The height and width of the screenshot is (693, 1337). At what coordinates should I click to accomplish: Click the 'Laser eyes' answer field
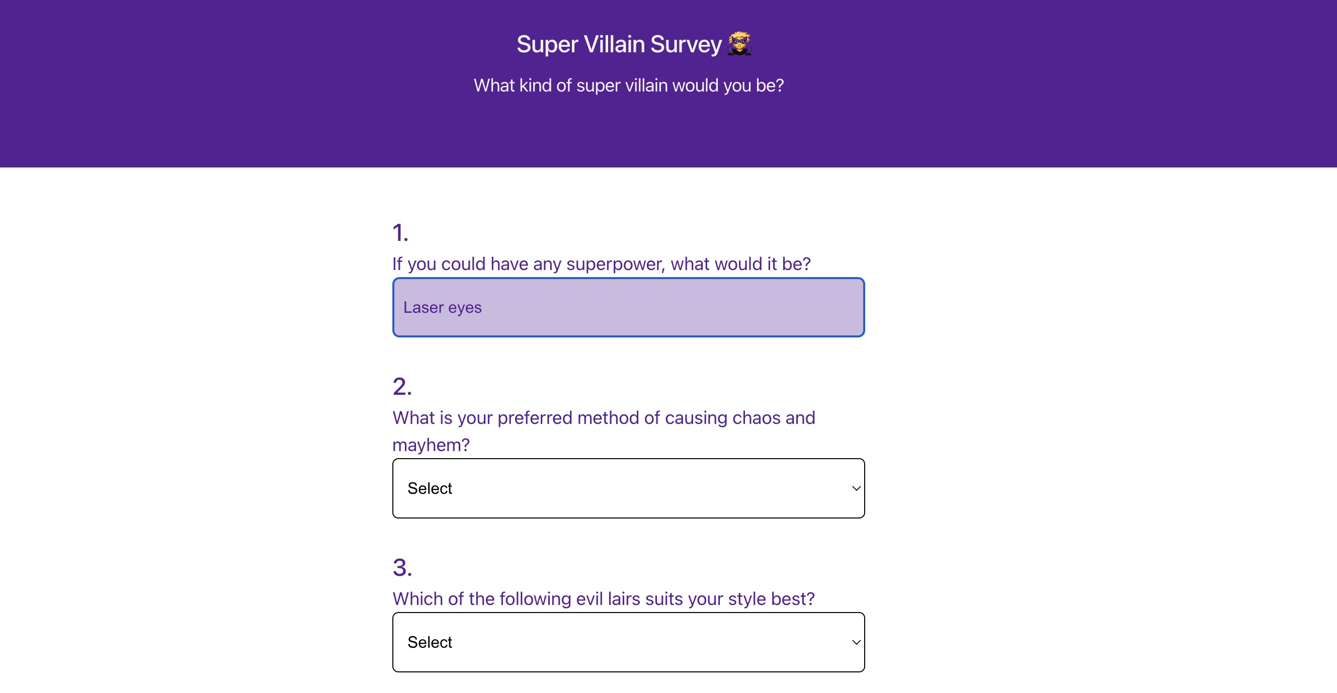click(x=628, y=307)
